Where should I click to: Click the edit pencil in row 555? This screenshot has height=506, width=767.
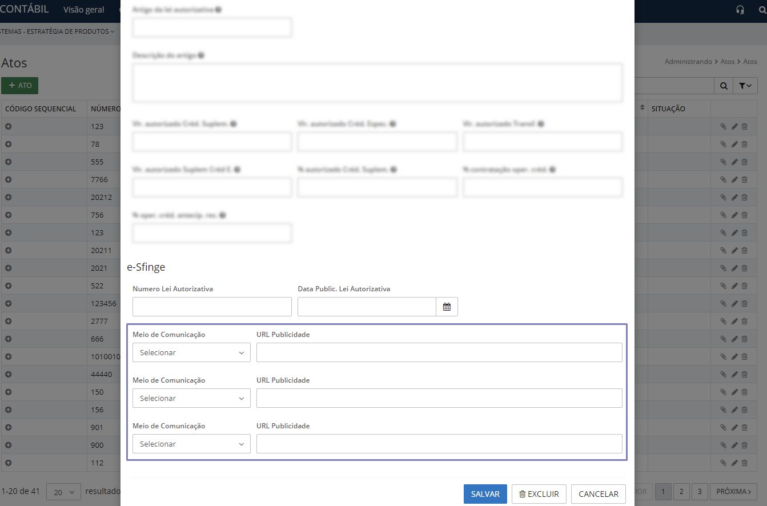[734, 162]
